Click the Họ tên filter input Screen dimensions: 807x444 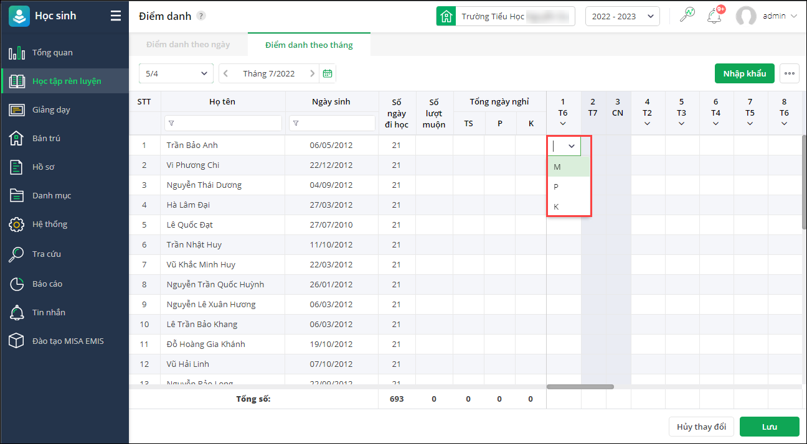tap(223, 123)
